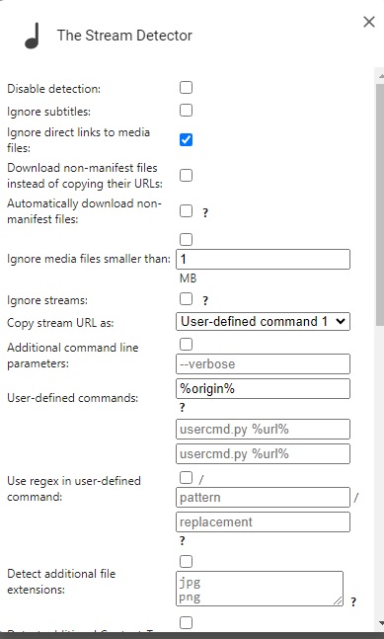Focus the %origin% user-defined command field
Viewport: 384px width, 639px height.
[263, 389]
